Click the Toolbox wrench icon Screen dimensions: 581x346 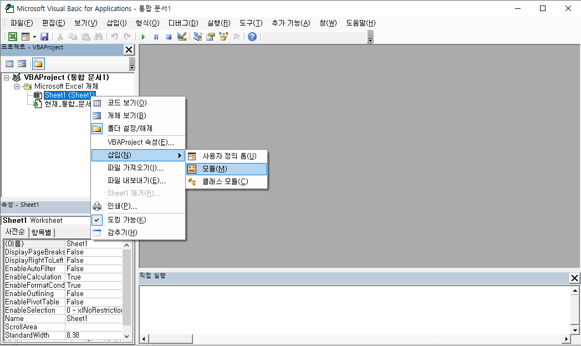point(236,37)
